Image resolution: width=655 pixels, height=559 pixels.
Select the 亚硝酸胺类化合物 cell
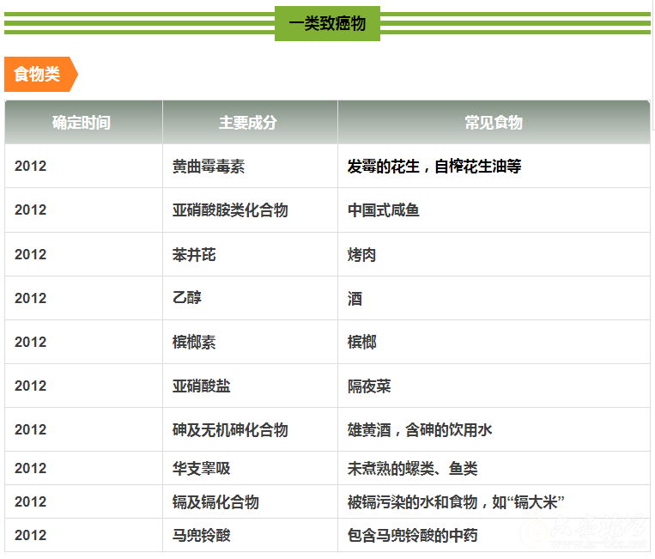[230, 210]
